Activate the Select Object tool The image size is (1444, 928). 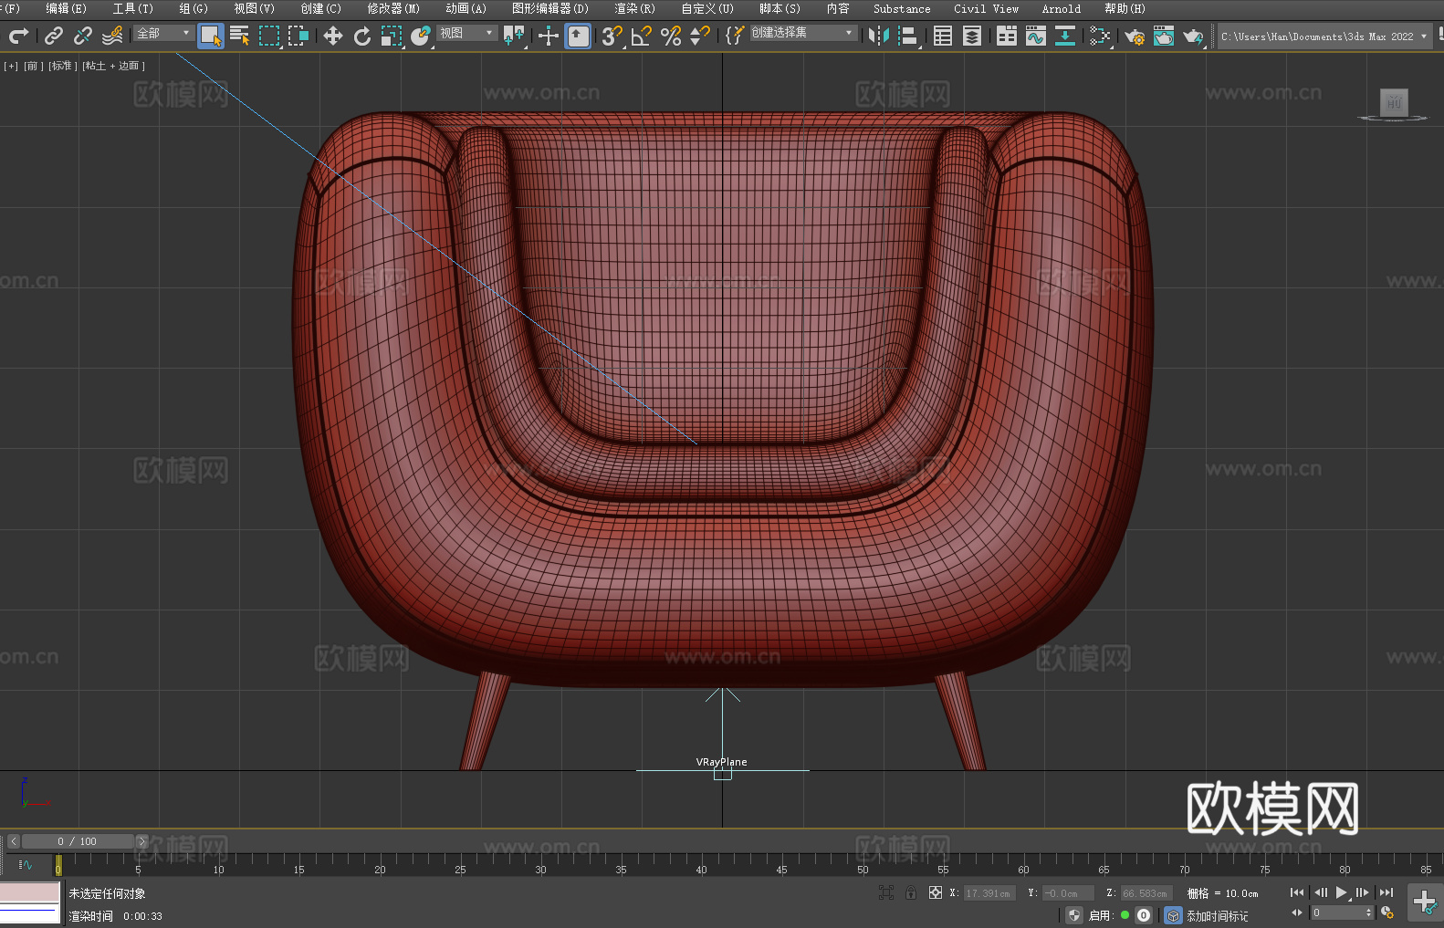pyautogui.click(x=211, y=36)
